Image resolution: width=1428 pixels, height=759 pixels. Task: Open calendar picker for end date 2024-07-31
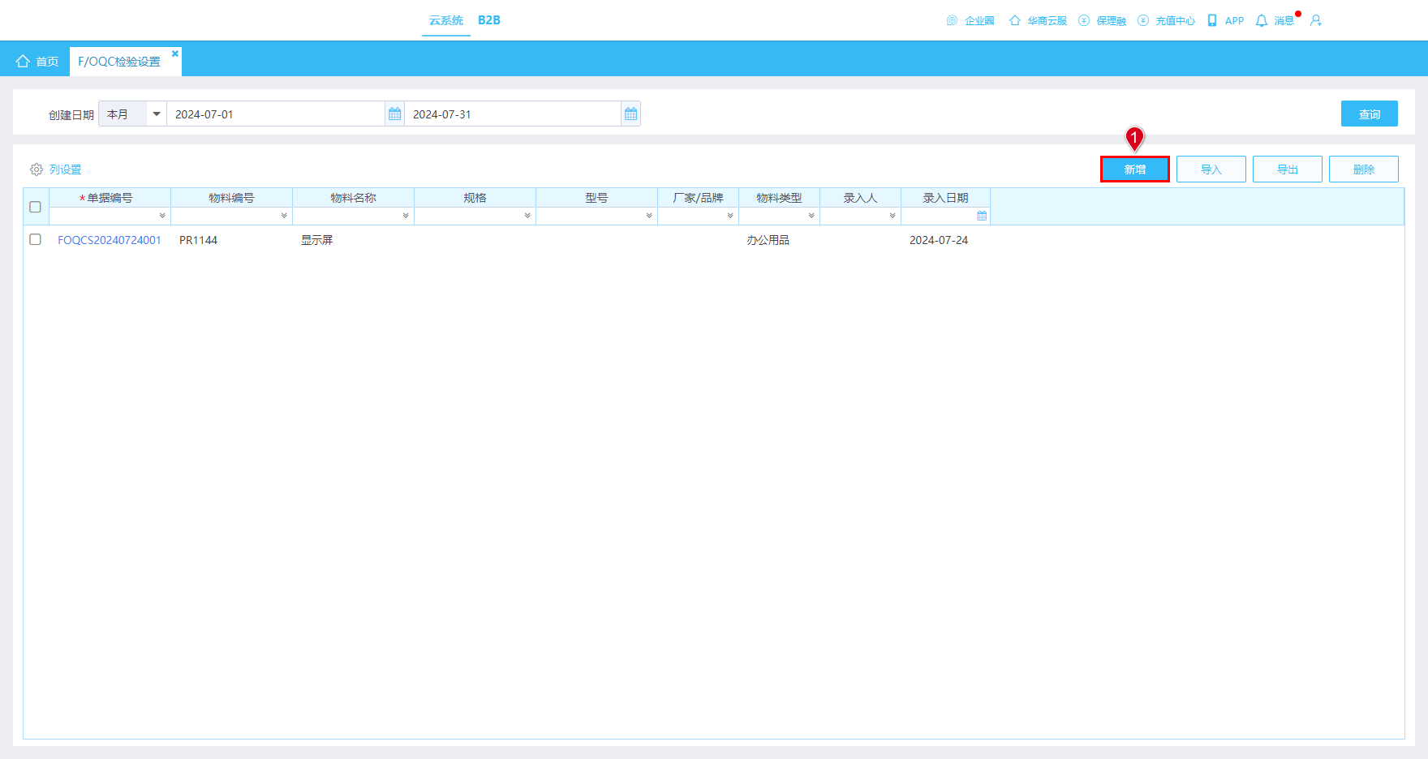[630, 114]
